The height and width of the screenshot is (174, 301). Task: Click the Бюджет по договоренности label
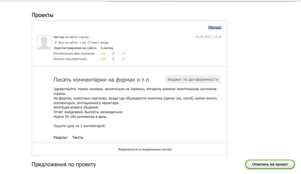coord(193,79)
